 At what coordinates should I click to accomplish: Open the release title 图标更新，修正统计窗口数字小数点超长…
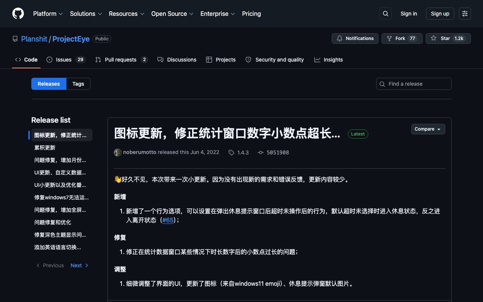pyautogui.click(x=227, y=133)
